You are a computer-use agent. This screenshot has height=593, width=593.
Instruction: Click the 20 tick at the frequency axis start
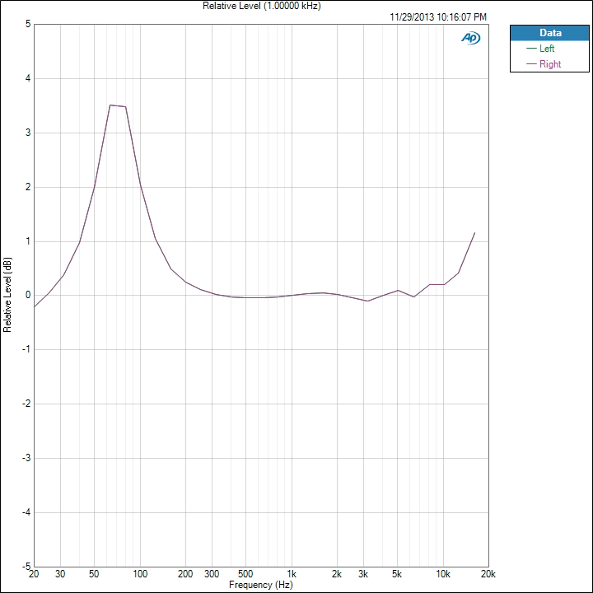34,573
